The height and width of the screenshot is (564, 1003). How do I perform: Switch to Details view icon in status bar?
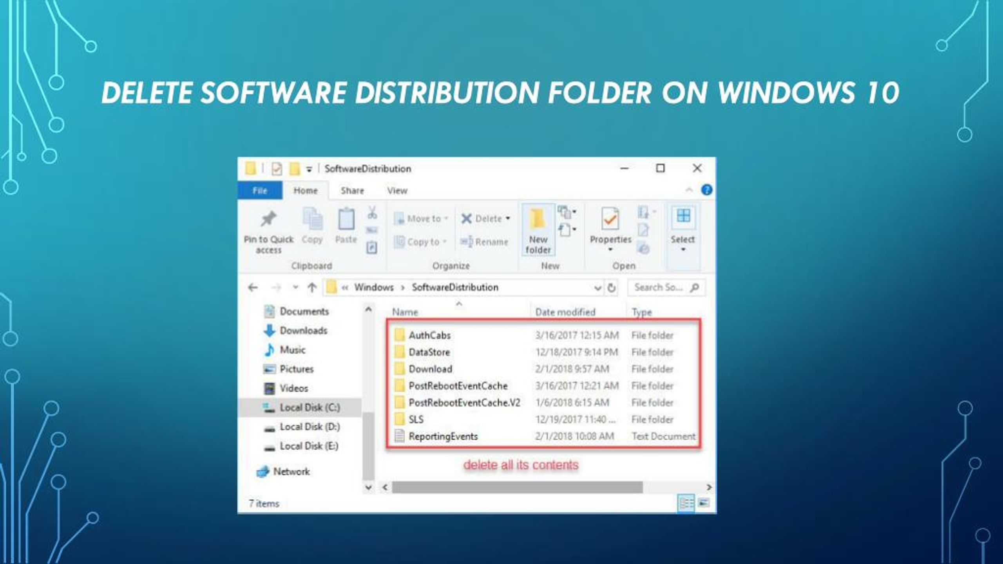(x=686, y=503)
